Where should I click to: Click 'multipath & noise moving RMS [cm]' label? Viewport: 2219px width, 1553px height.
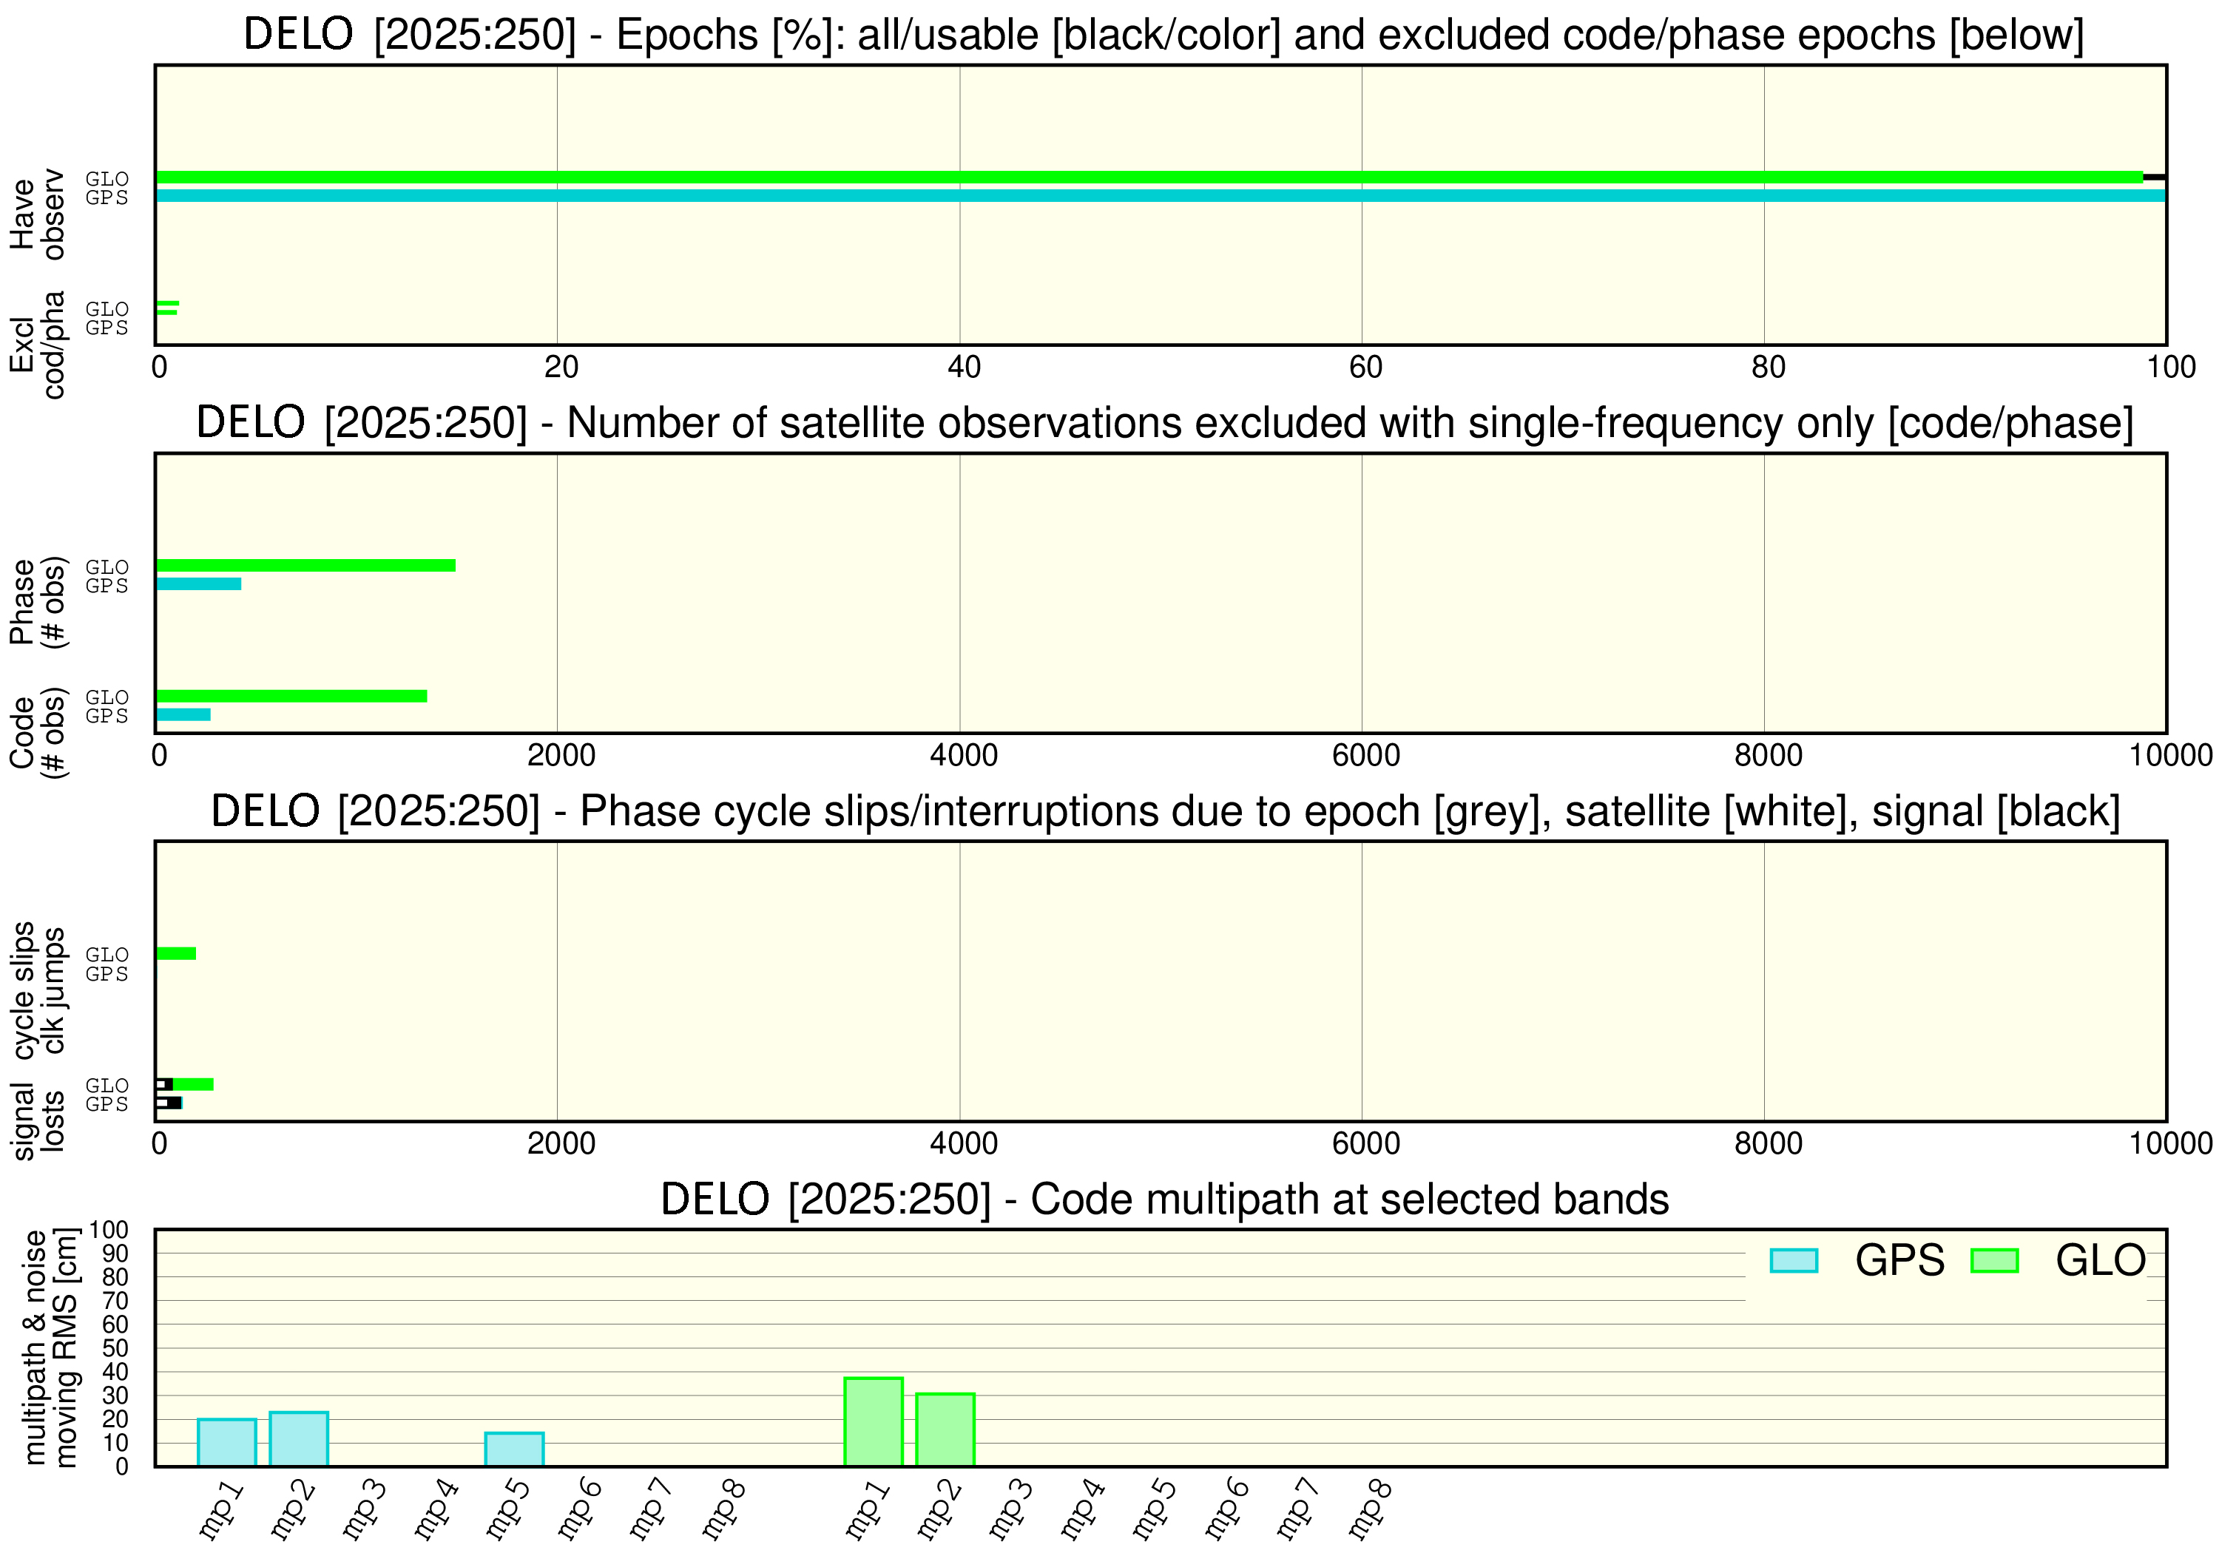[50, 1347]
